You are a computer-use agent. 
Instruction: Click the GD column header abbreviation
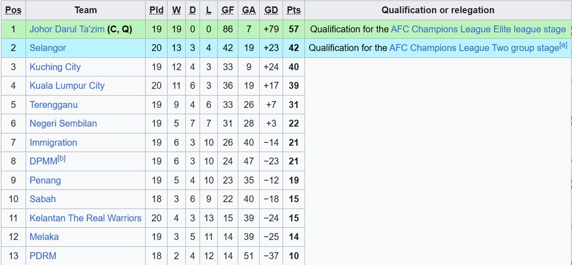tap(272, 10)
